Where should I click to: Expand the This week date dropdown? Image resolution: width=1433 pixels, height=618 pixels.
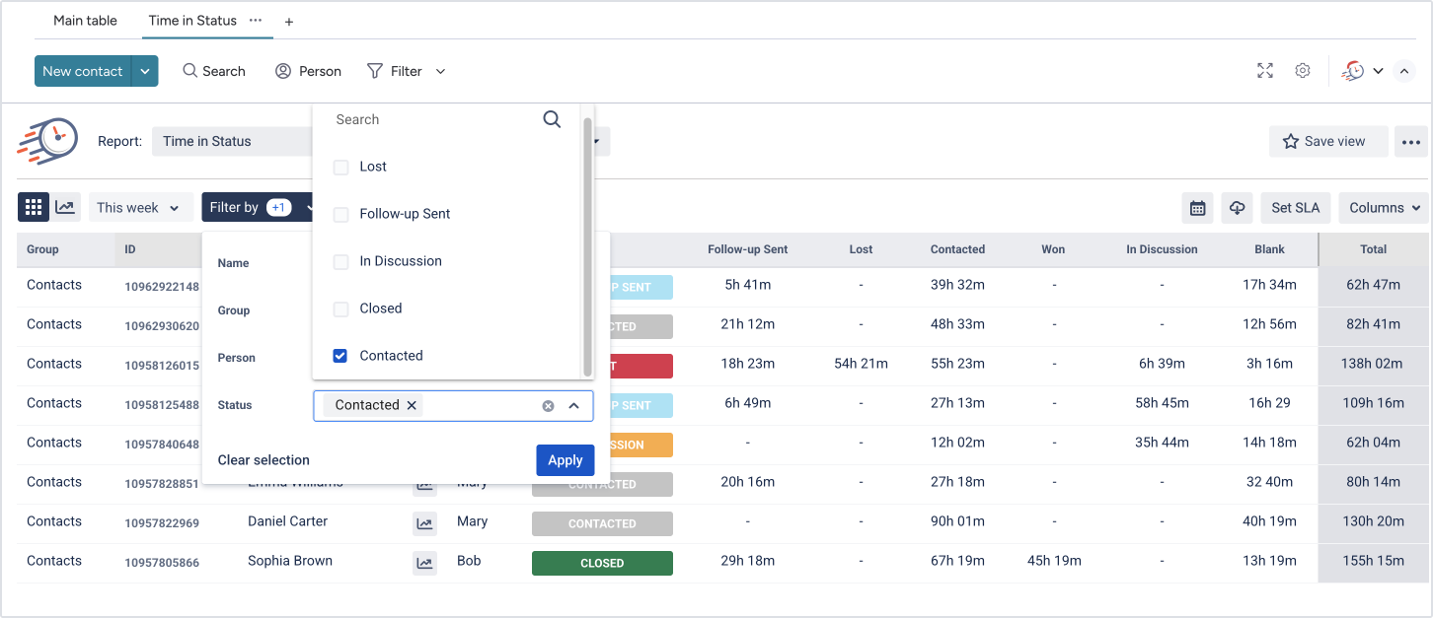point(140,208)
